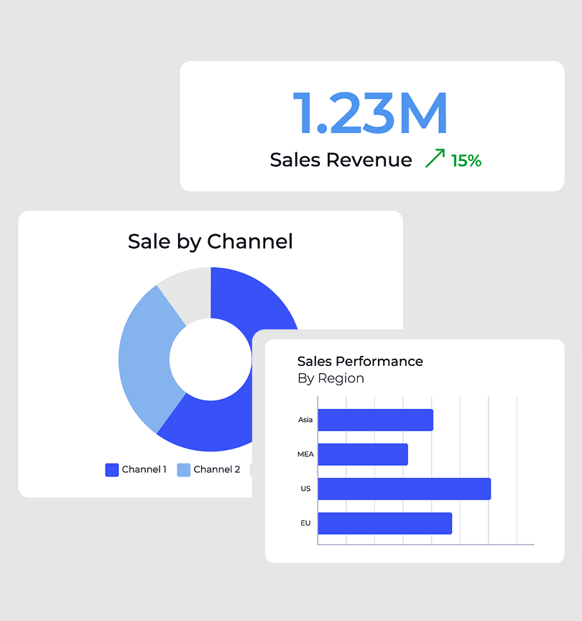
Task: Click the 15% growth percentage link
Action: point(467,161)
